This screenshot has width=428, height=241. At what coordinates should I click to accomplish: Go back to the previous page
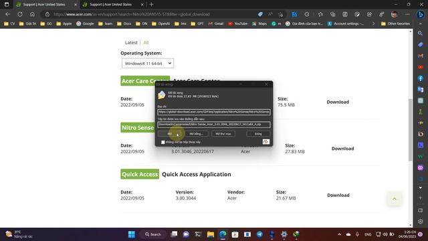(x=7, y=14)
